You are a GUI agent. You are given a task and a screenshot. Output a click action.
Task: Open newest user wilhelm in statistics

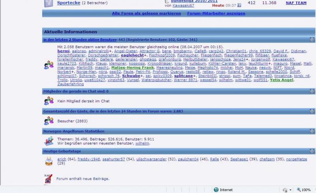point(143,144)
